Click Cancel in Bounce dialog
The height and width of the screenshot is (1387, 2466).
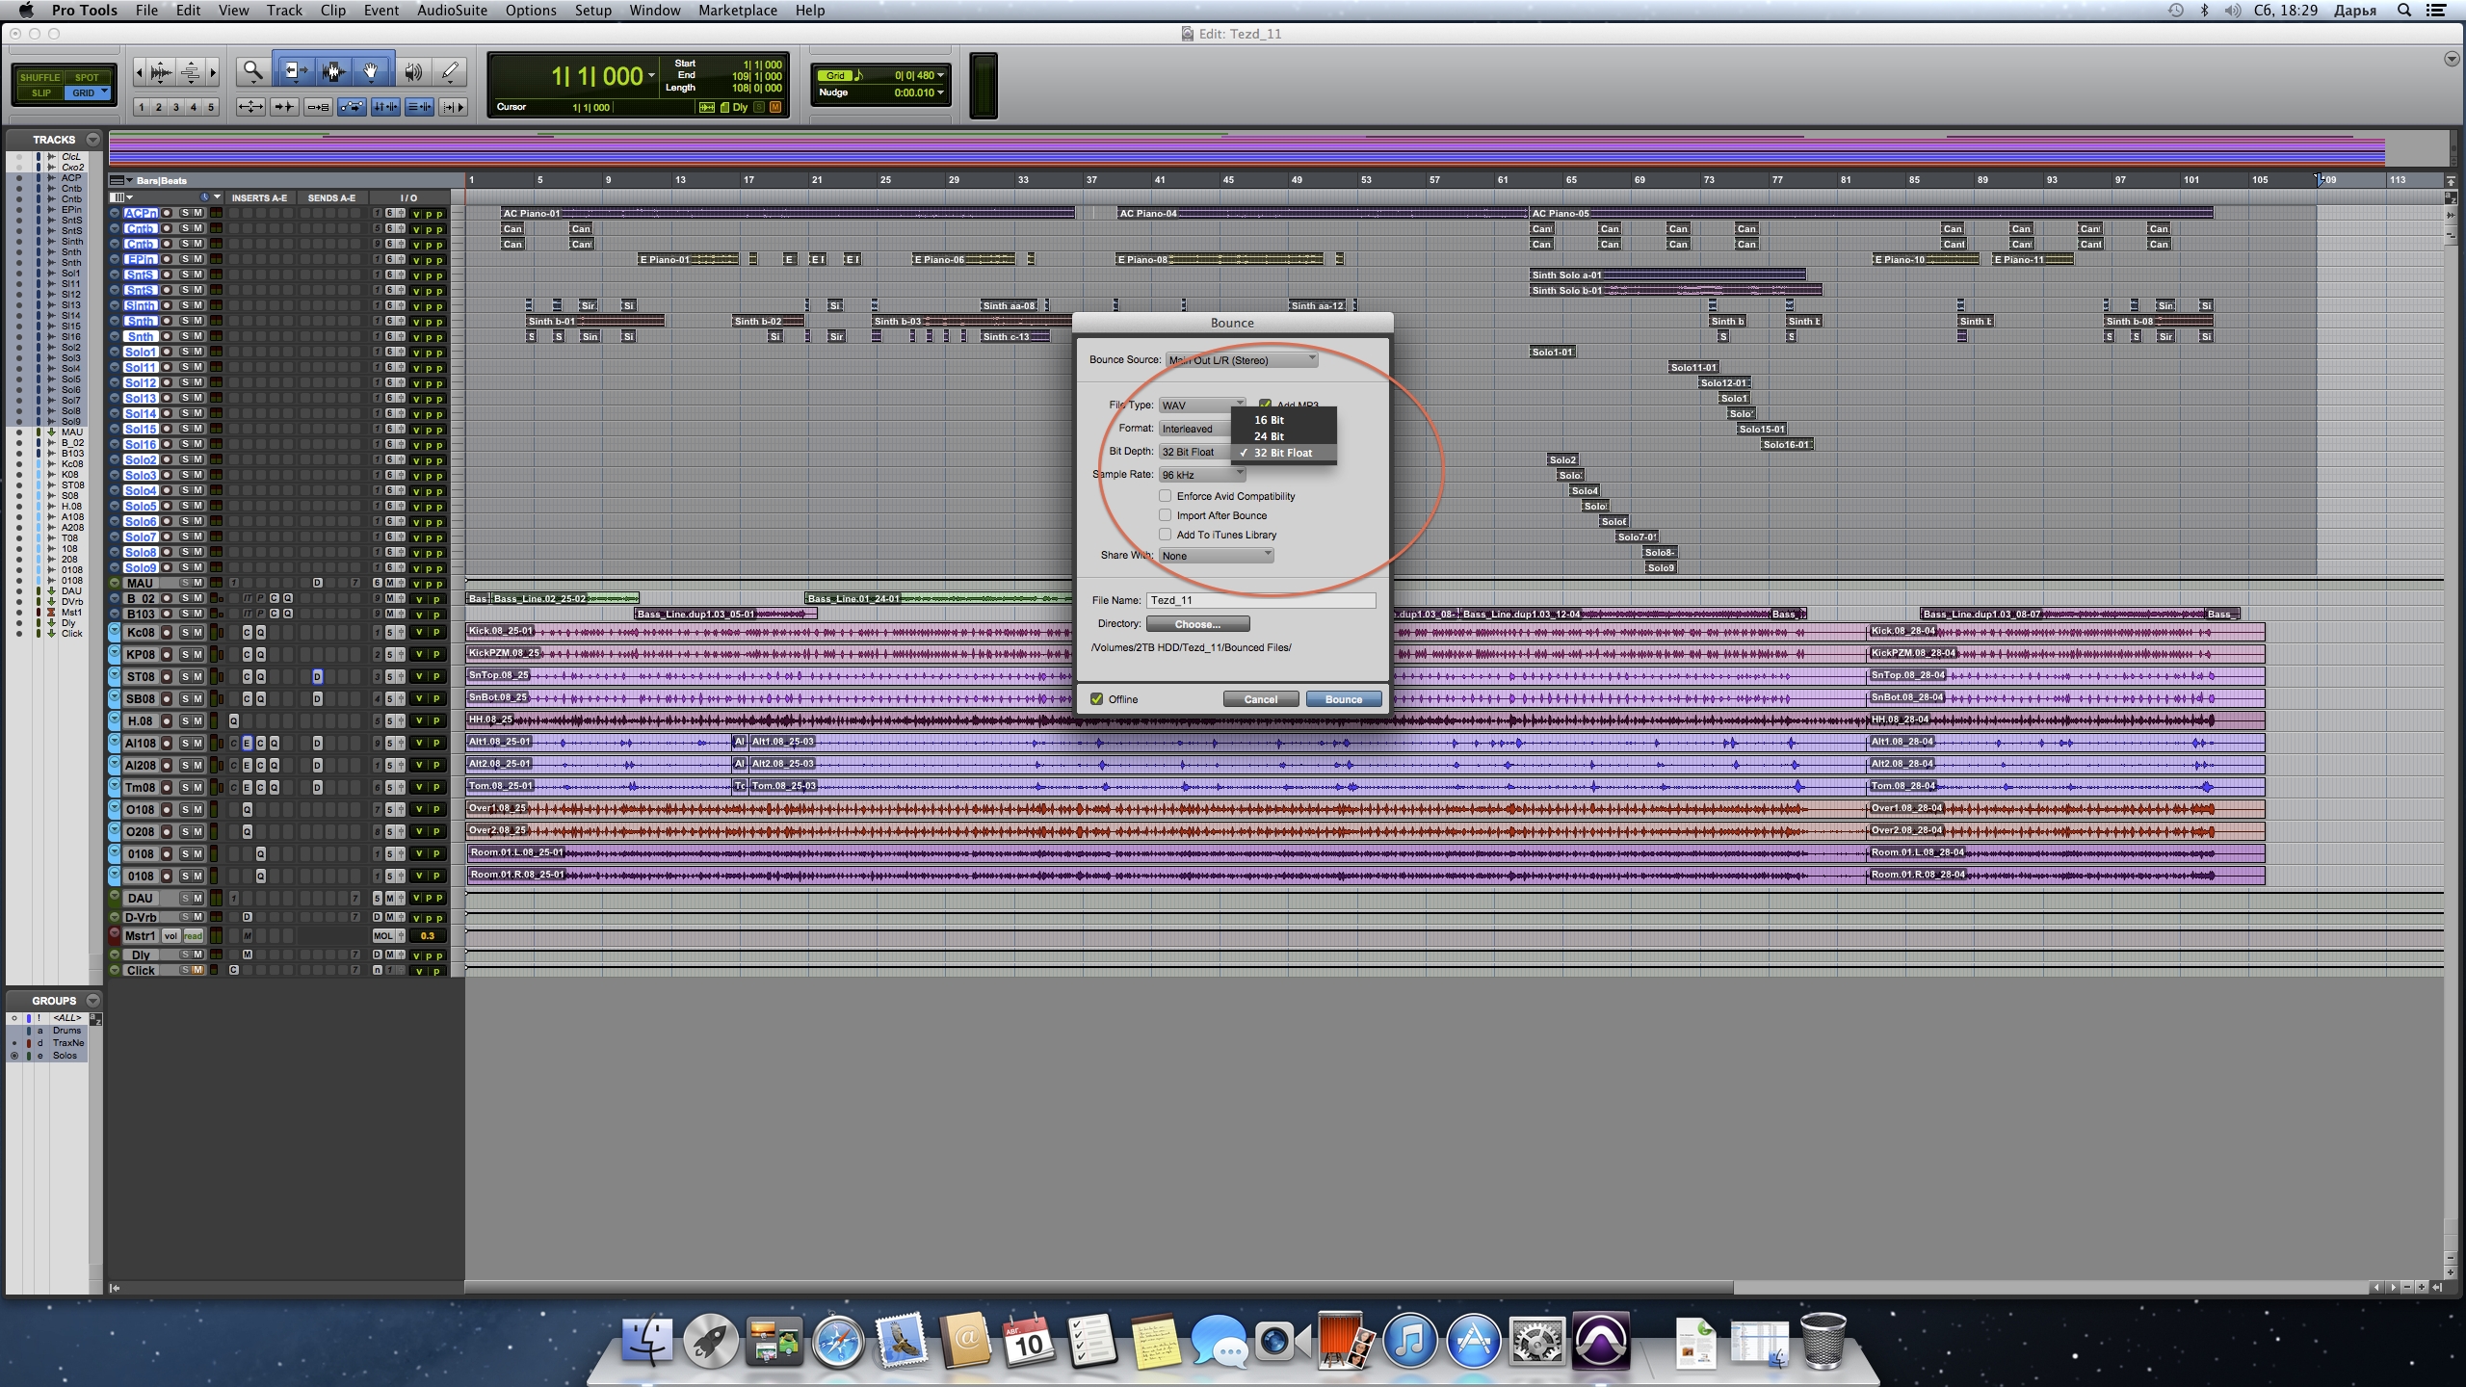point(1261,699)
